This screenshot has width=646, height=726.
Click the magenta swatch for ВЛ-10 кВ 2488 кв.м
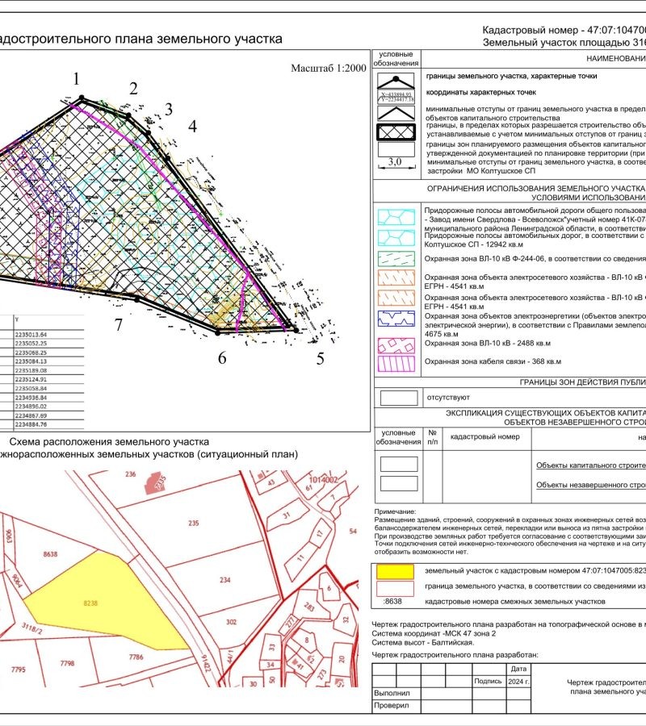tap(396, 346)
